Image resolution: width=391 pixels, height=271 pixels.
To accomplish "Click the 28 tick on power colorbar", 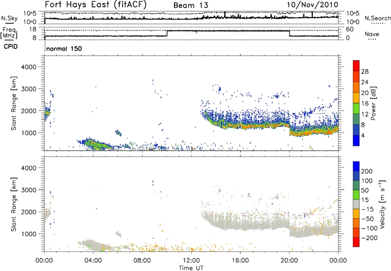I will coord(365,71).
